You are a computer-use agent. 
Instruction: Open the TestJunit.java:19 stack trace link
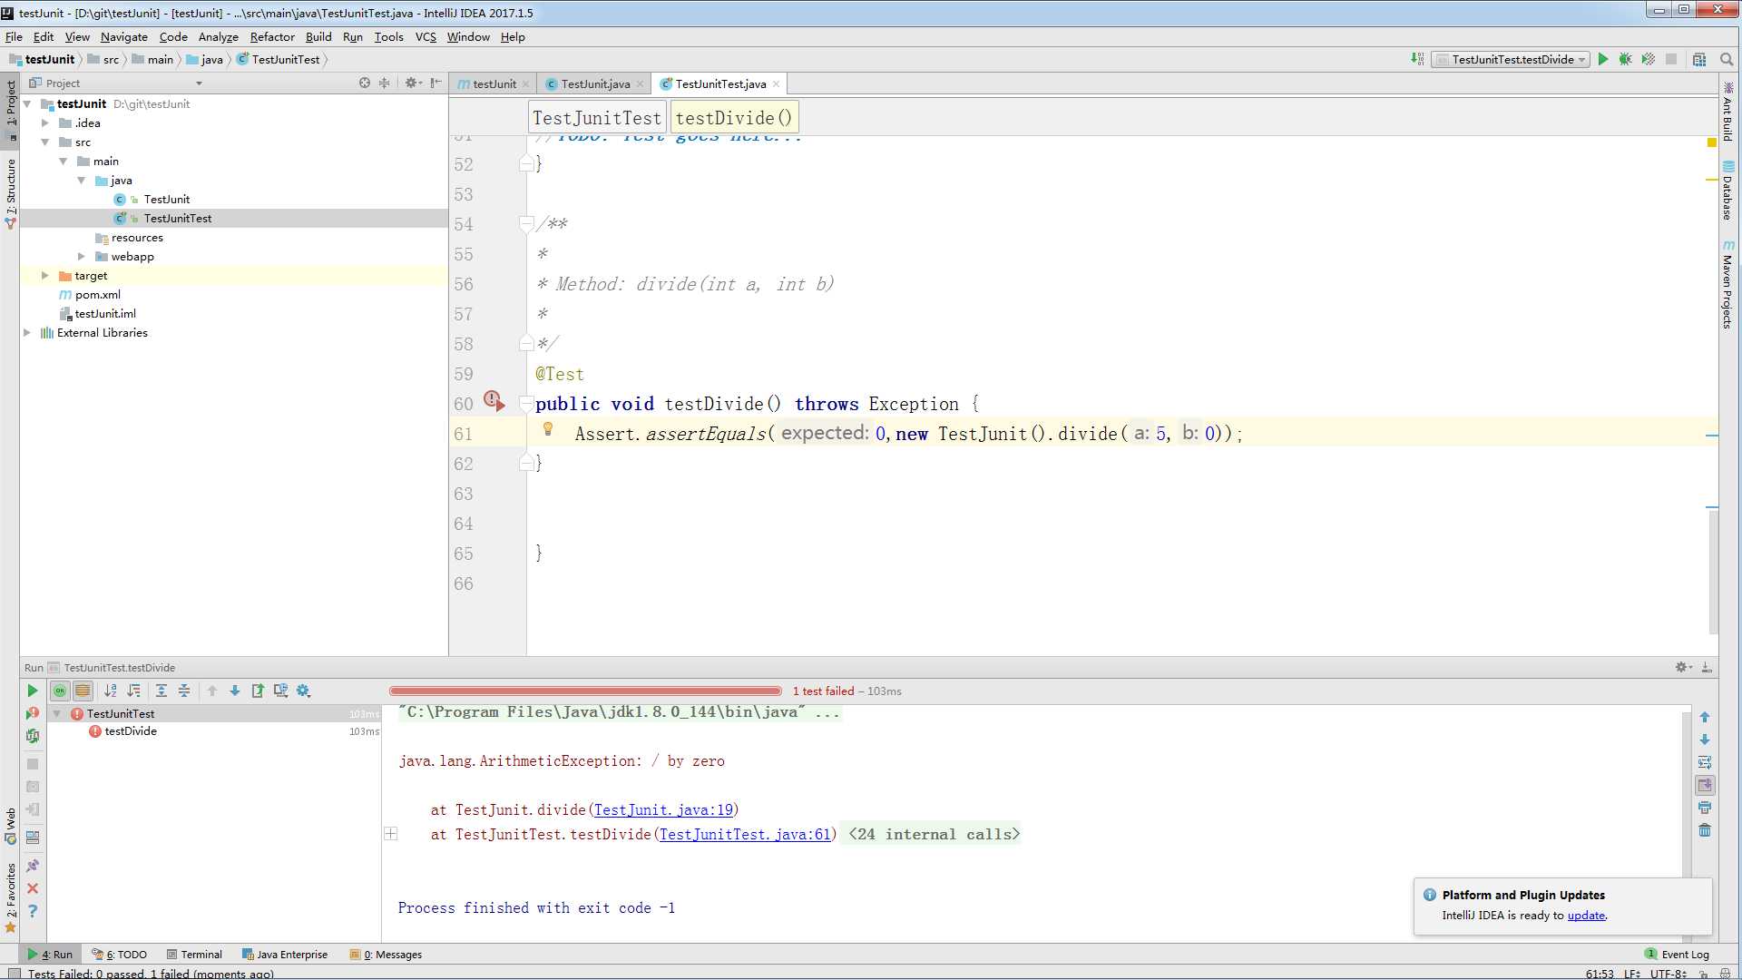click(x=663, y=810)
